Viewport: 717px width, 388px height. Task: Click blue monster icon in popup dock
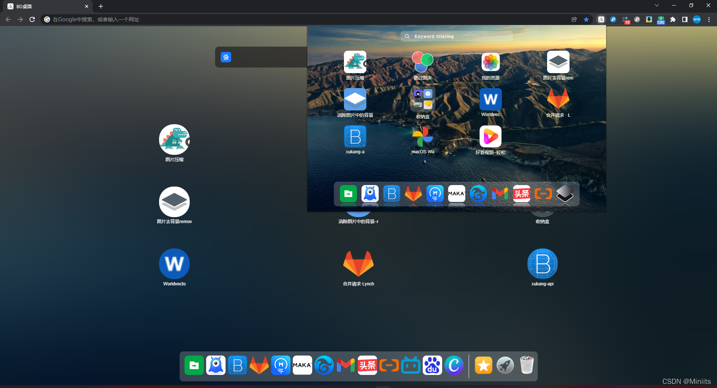(x=370, y=194)
